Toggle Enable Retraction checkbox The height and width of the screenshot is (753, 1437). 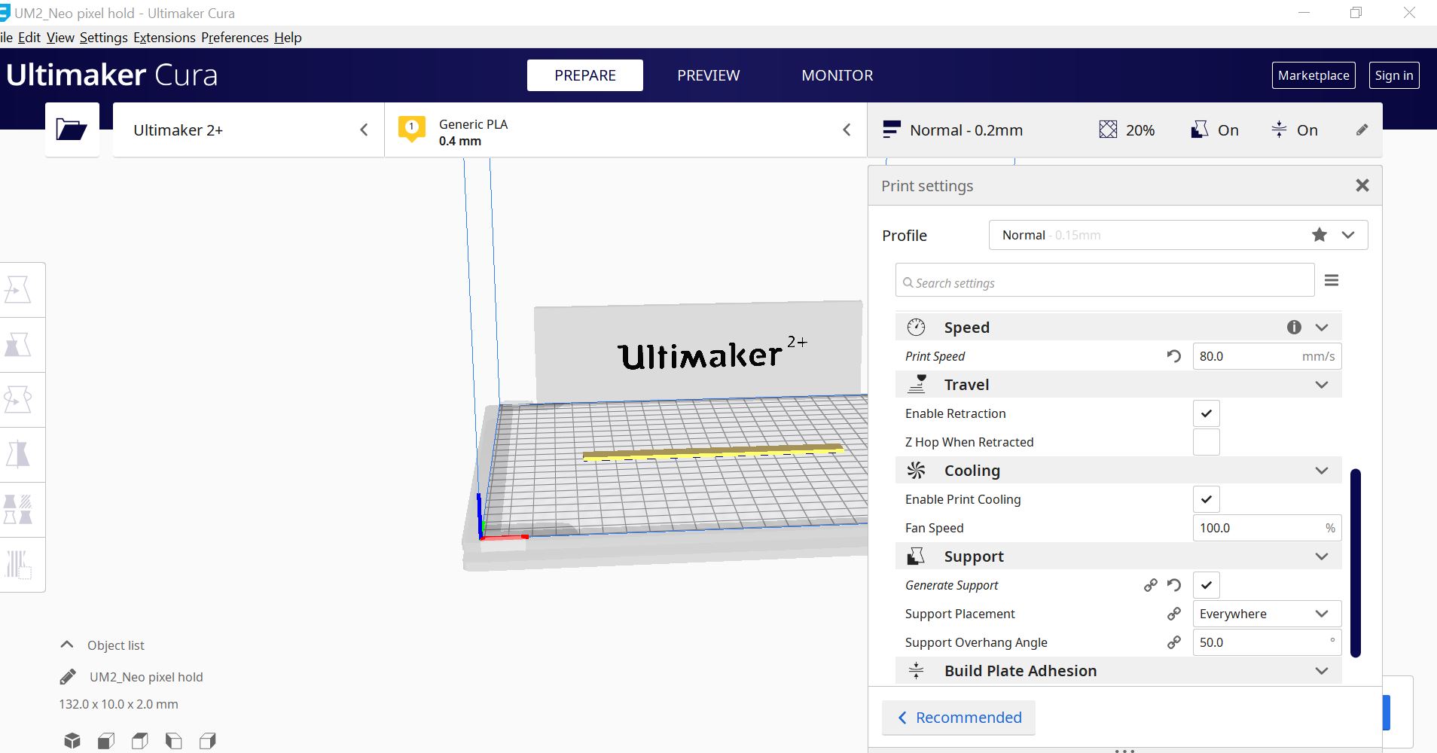(1206, 413)
